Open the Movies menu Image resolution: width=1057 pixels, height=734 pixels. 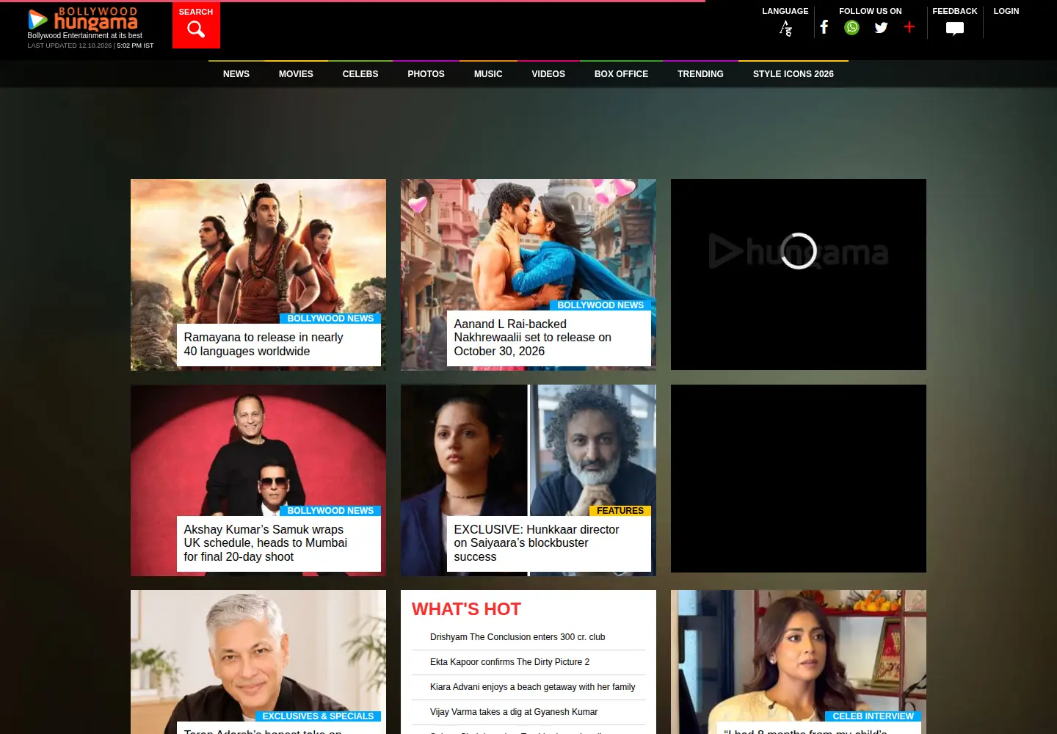pos(296,74)
